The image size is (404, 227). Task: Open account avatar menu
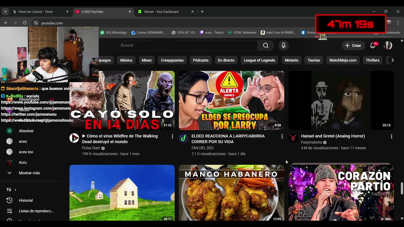388,45
